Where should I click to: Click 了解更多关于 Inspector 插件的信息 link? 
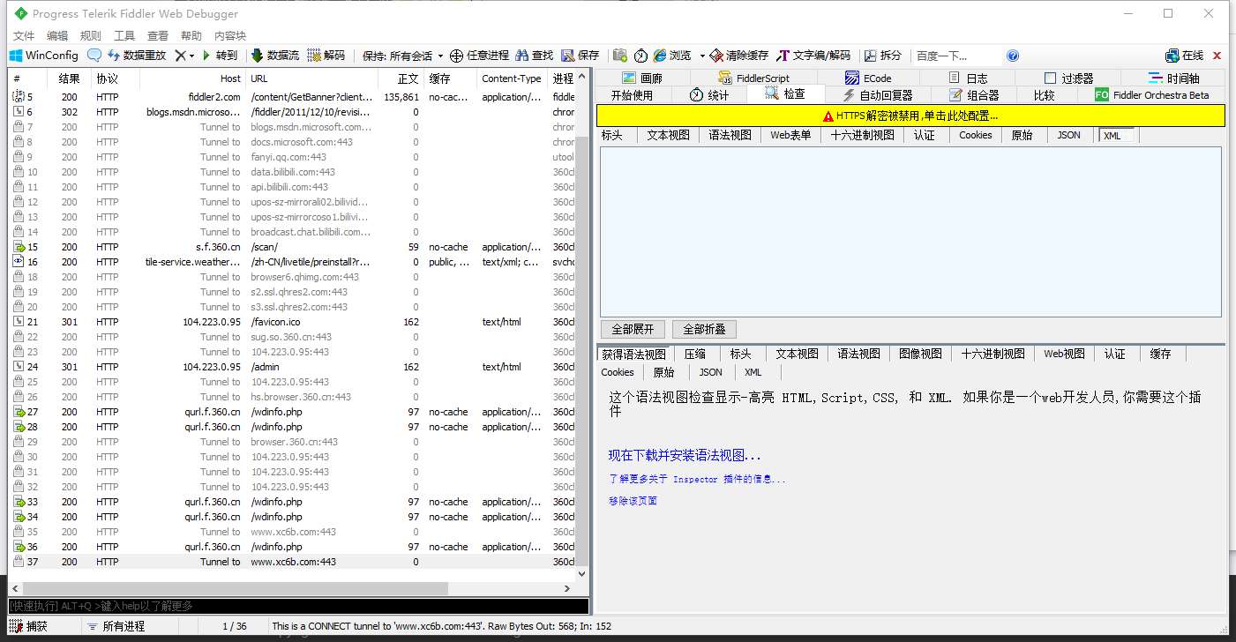coord(697,480)
